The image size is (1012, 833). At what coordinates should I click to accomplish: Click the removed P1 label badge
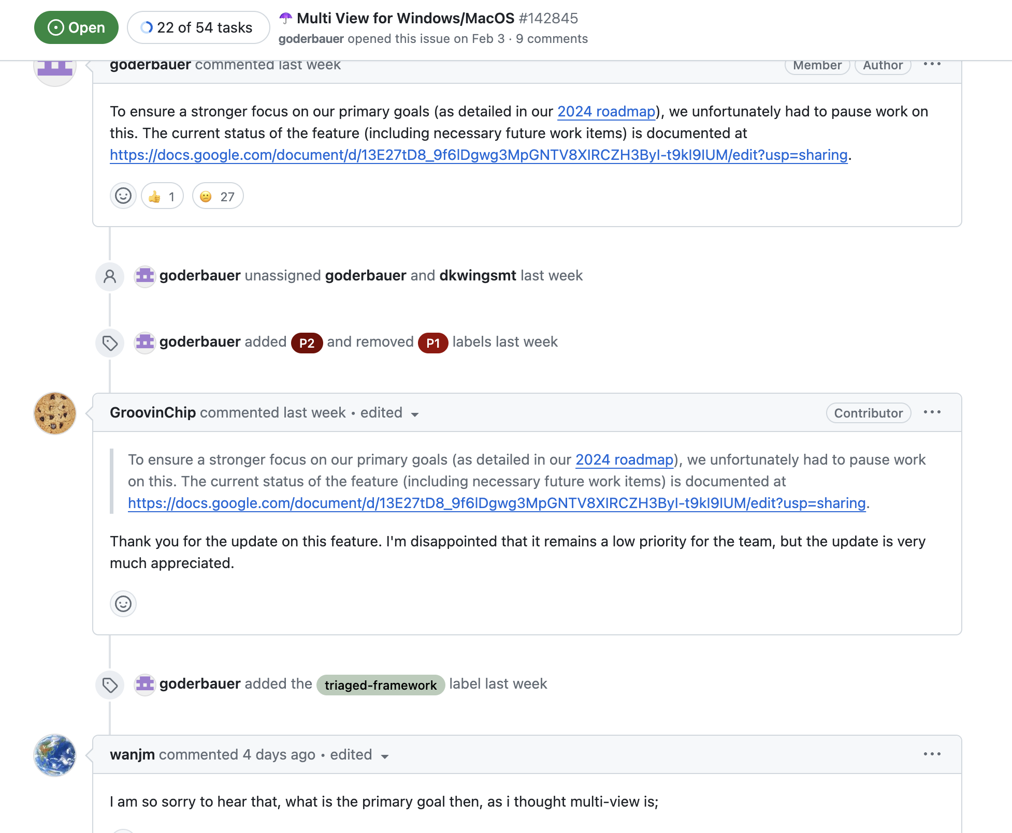[433, 343]
